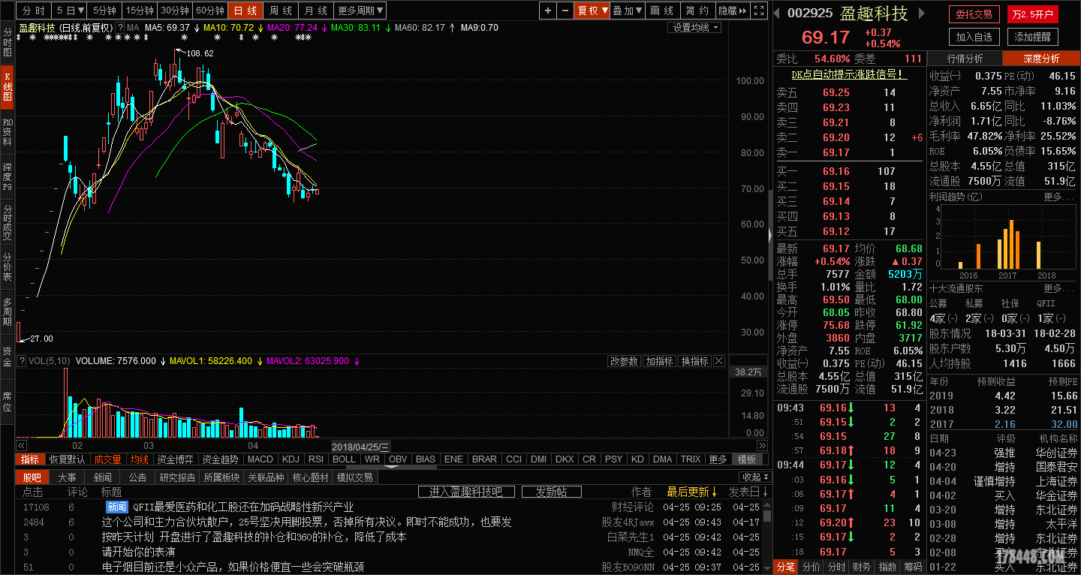Switch to 5分钟 period
The width and height of the screenshot is (1081, 575).
(x=104, y=11)
